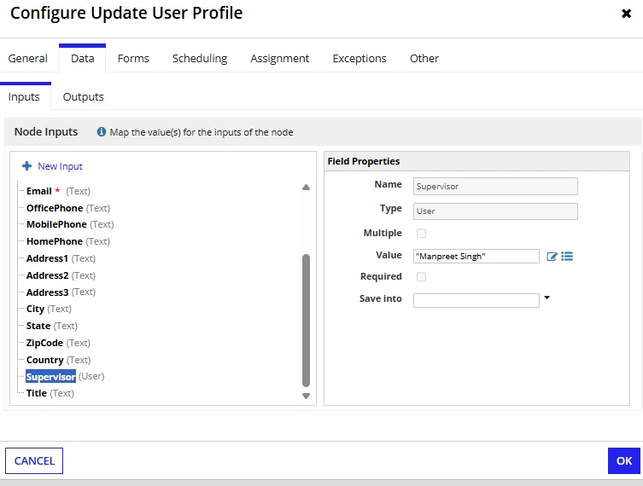The height and width of the screenshot is (486, 643).
Task: Switch to the Forms tab
Action: click(133, 59)
